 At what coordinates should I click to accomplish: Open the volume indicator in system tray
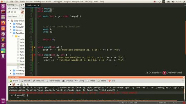pyautogui.click(x=173, y=2)
